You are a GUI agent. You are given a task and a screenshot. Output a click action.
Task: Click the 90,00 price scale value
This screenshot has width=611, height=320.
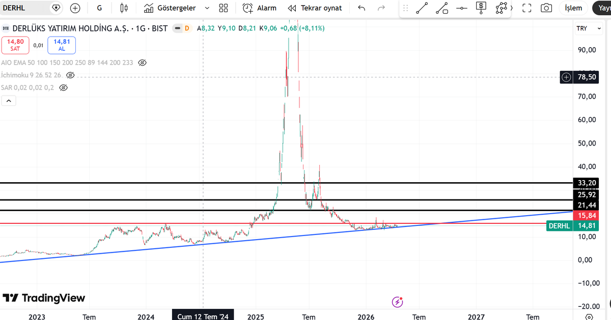[587, 50]
